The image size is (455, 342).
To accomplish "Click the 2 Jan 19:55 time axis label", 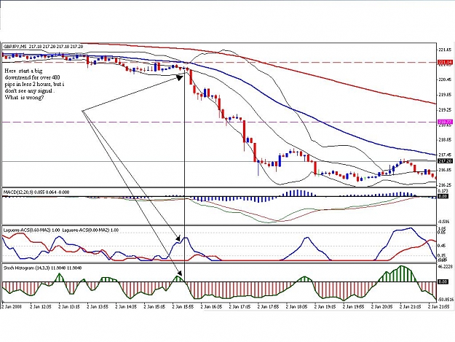I will 353,306.
